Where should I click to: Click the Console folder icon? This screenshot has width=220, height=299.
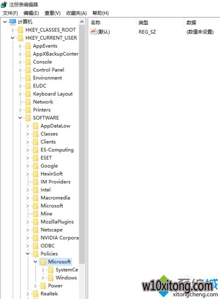click(28, 62)
